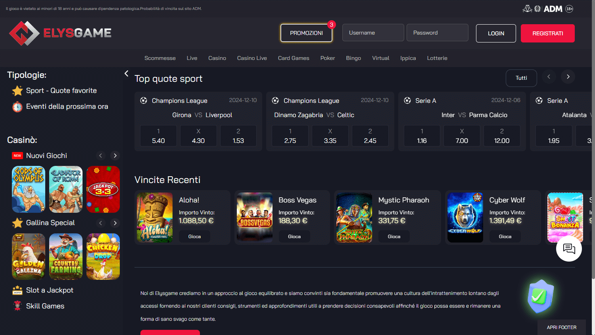Click the NEW badge beside Nuovi Giochi
This screenshot has width=595, height=335.
pos(17,156)
